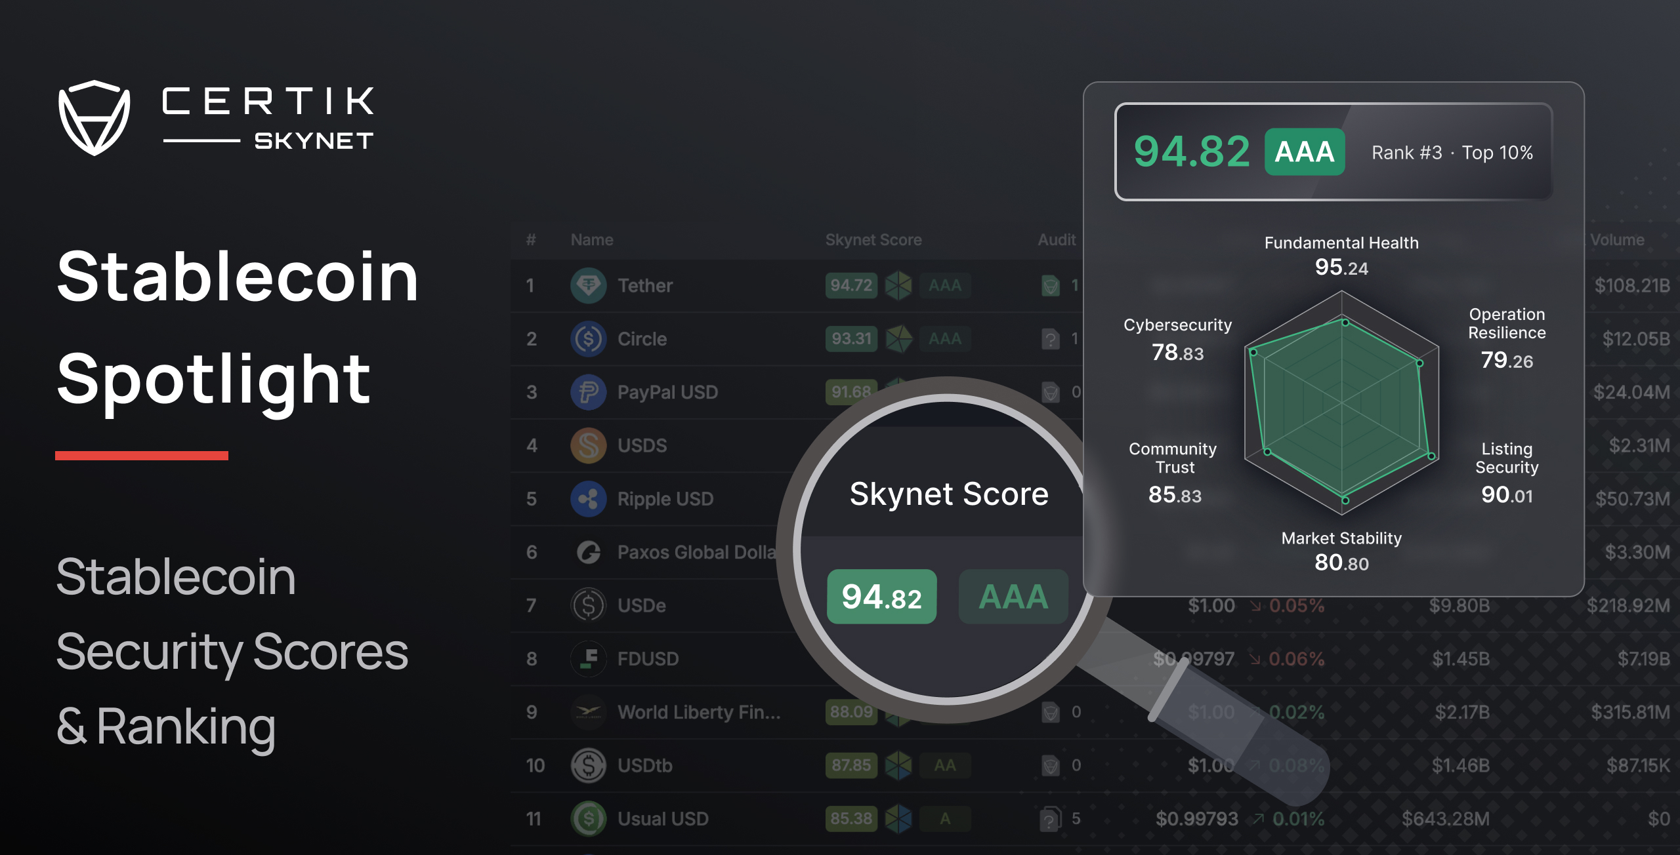Click the Ripple USD coin icon
The height and width of the screenshot is (855, 1680).
[589, 498]
